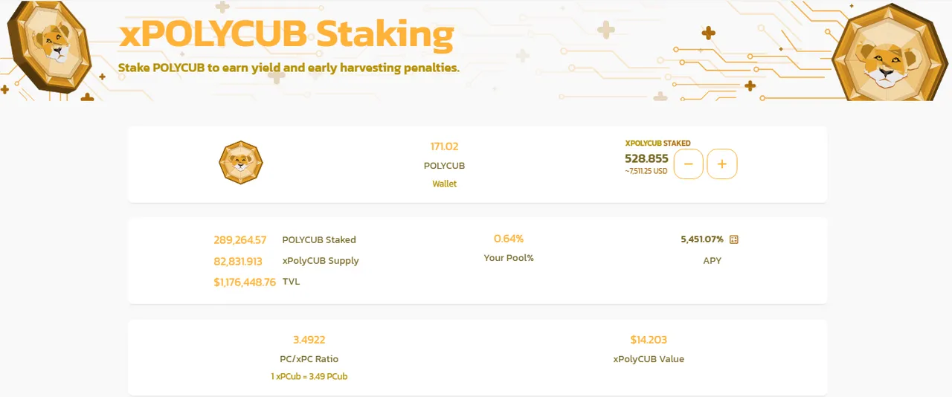Click the 82,831.913 xPolyCUB Supply figure
This screenshot has width=952, height=397.
pos(238,261)
